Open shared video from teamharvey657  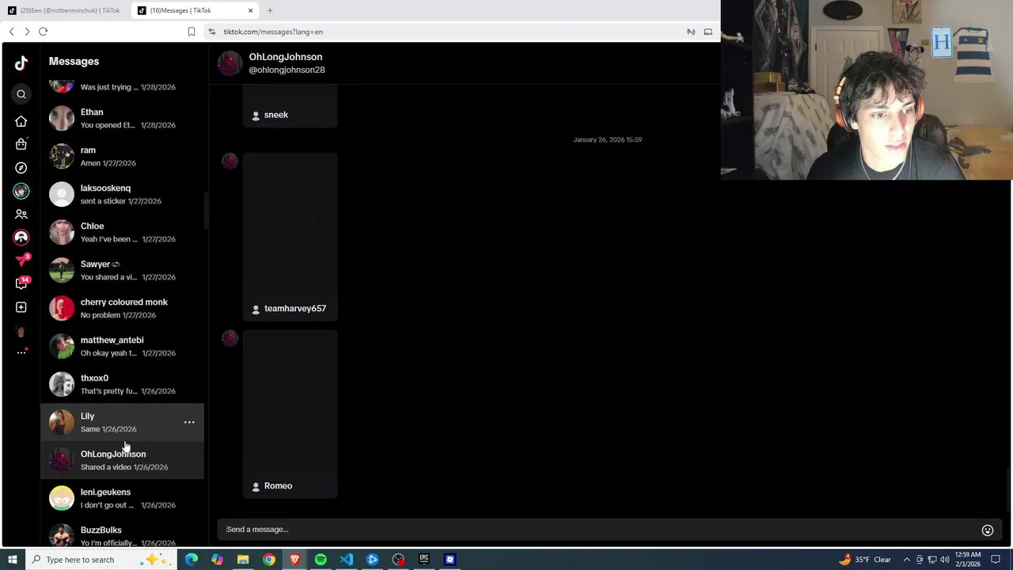pos(290,237)
